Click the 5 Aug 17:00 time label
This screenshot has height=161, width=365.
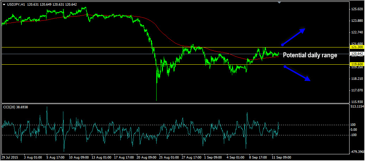[x=55, y=157]
